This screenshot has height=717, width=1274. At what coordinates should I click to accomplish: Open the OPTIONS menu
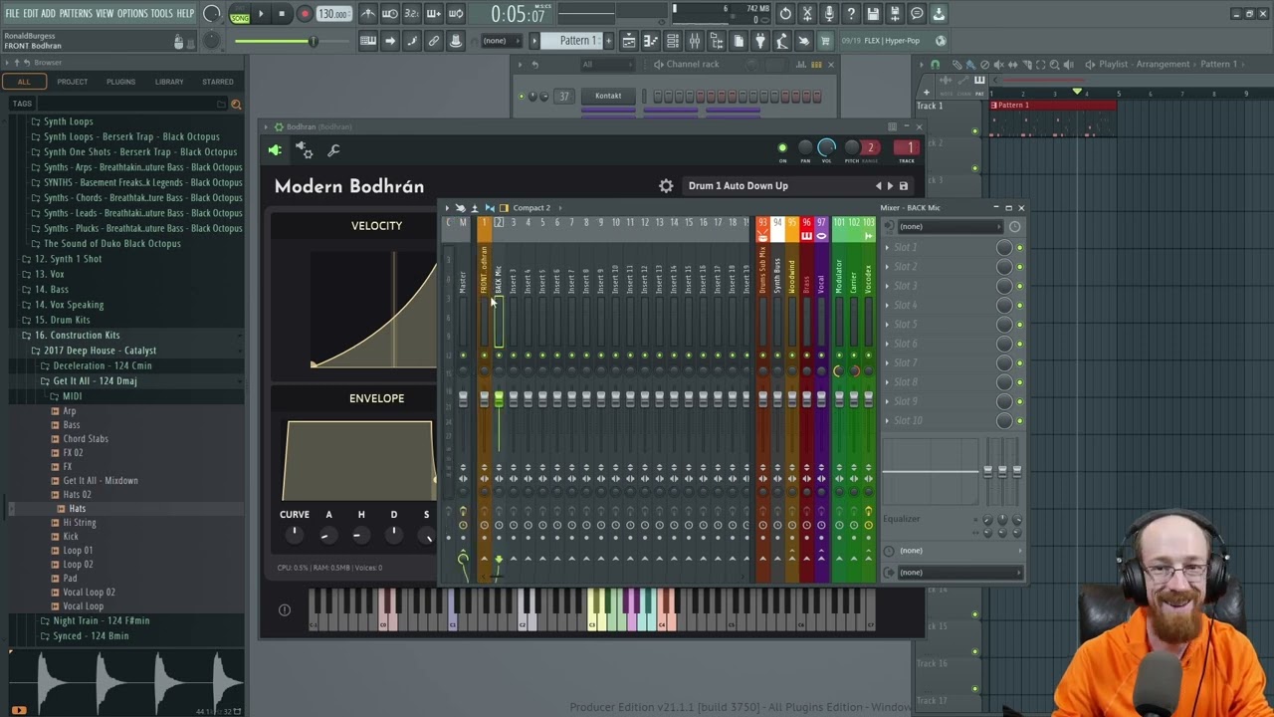click(x=132, y=13)
